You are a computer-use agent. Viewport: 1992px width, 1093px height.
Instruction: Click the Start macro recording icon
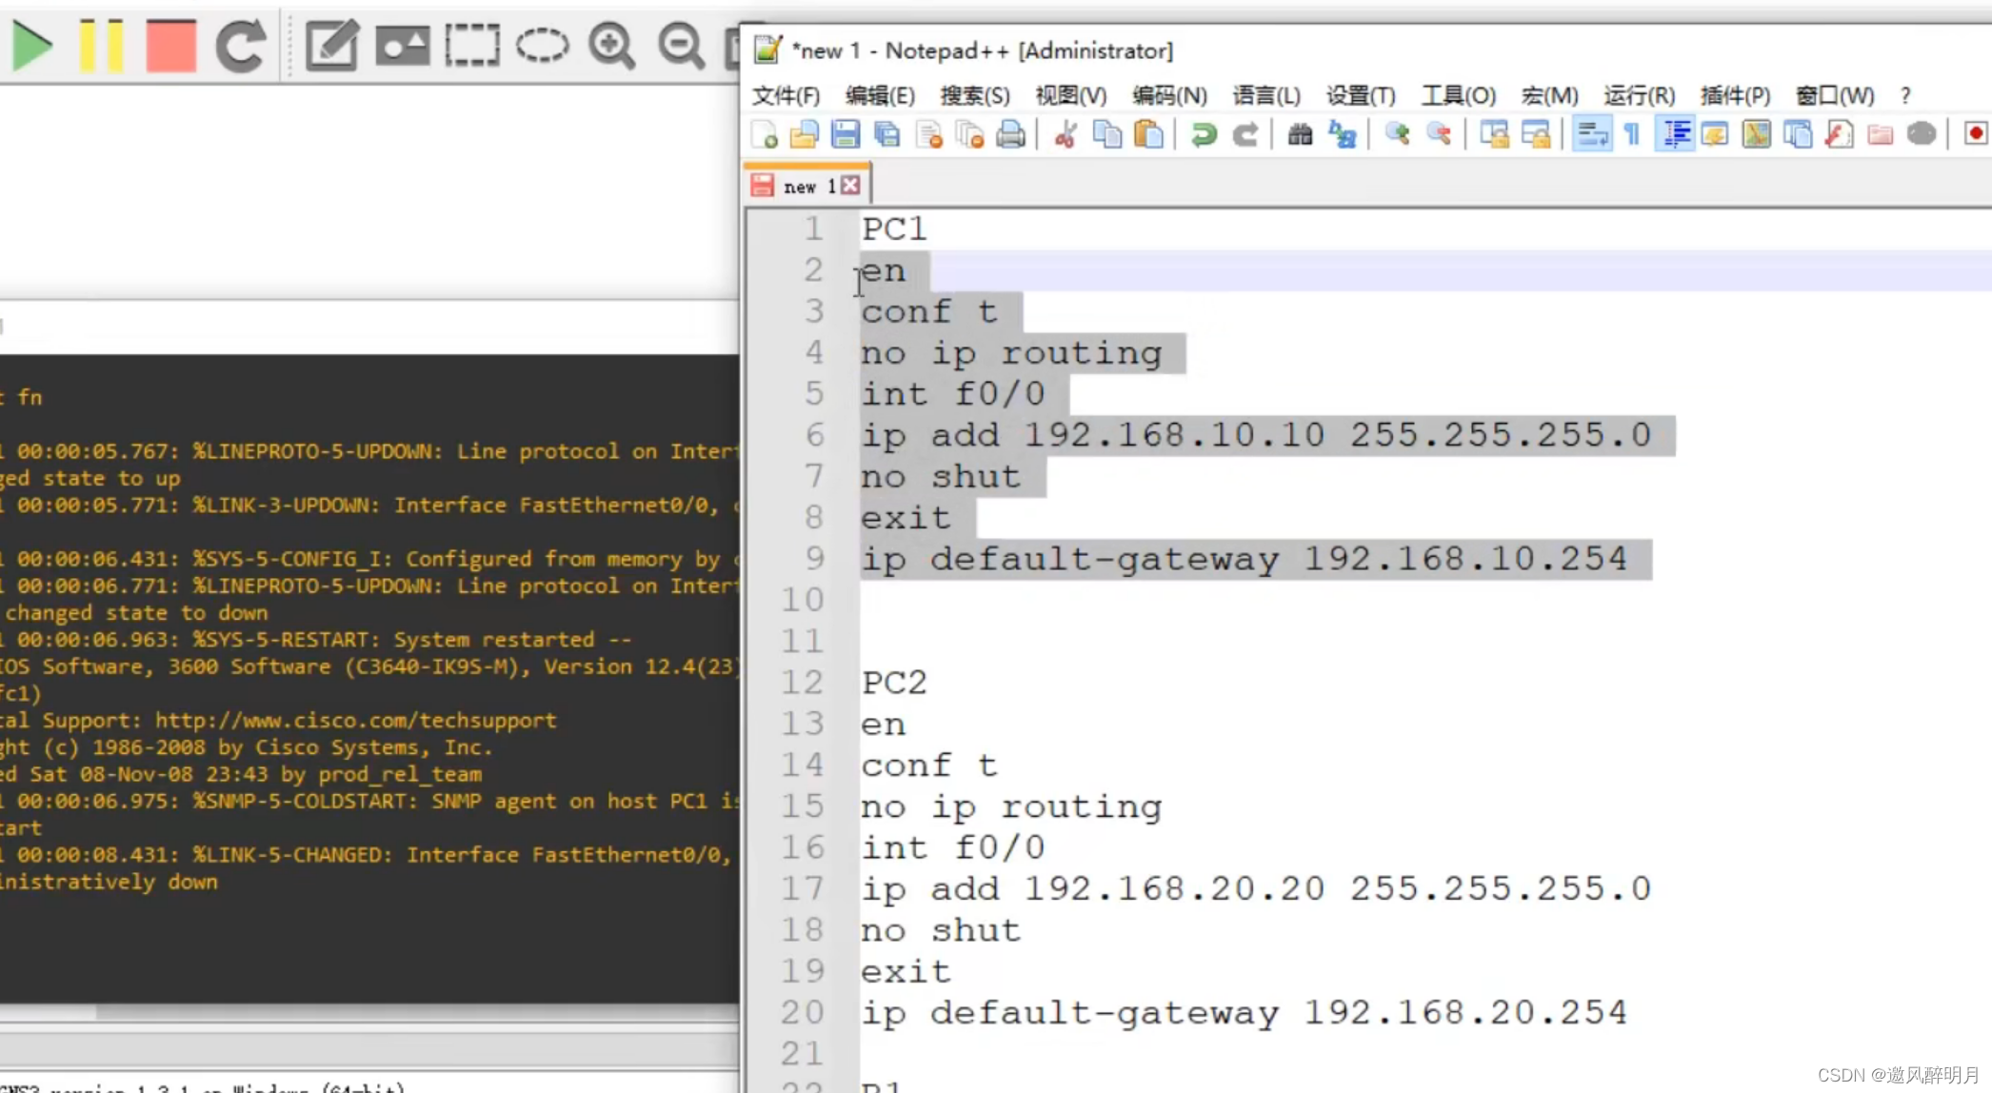pos(1975,134)
